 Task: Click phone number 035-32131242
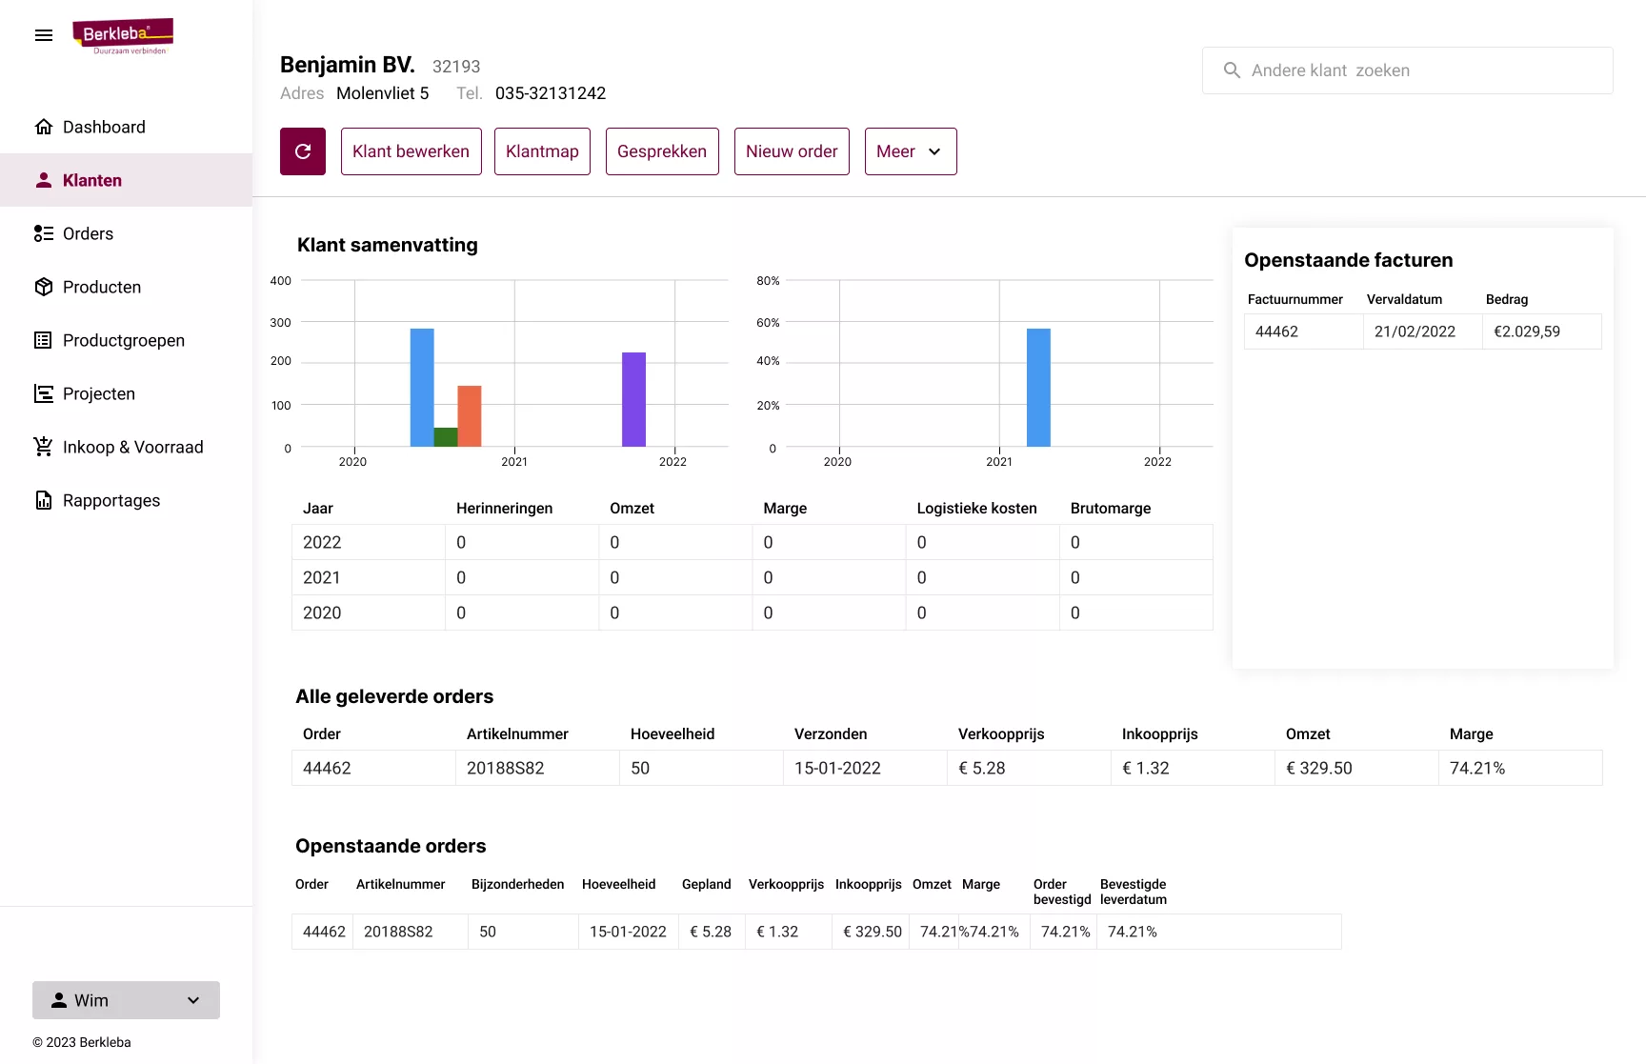pos(551,93)
